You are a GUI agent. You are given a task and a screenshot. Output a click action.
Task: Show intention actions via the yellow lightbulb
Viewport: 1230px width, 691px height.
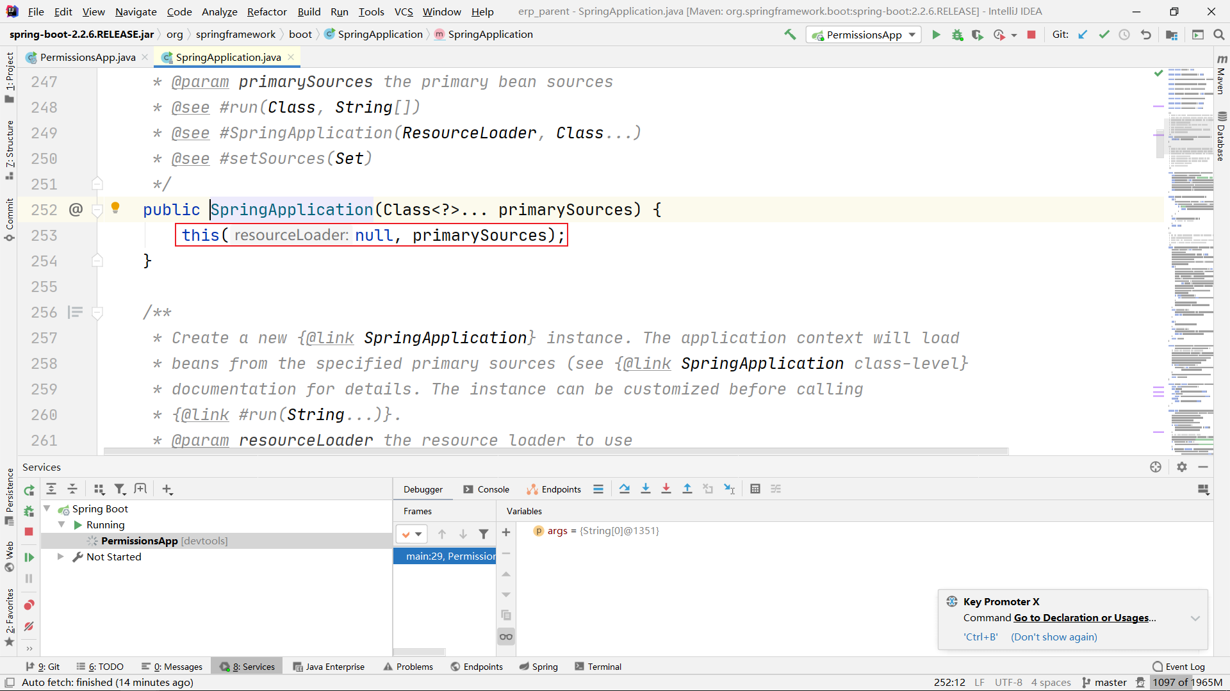click(x=115, y=207)
